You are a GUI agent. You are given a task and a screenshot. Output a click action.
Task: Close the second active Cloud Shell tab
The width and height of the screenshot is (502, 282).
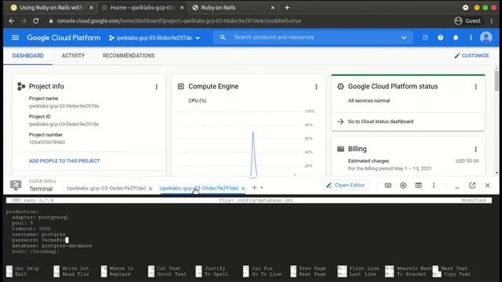coord(243,188)
